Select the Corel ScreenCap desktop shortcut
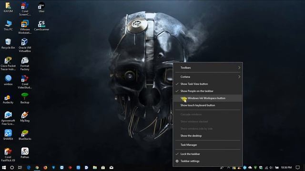 (x=25, y=9)
